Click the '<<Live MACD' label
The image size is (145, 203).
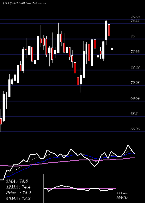tap(122, 195)
